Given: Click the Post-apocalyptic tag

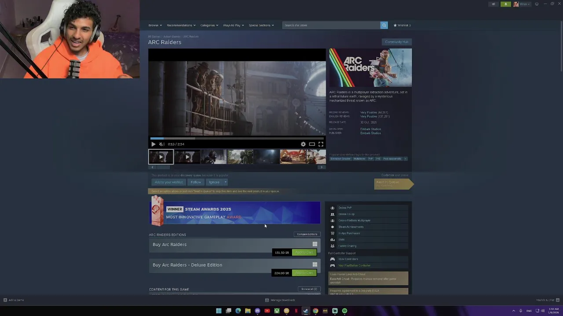Looking at the screenshot, I should point(392,159).
